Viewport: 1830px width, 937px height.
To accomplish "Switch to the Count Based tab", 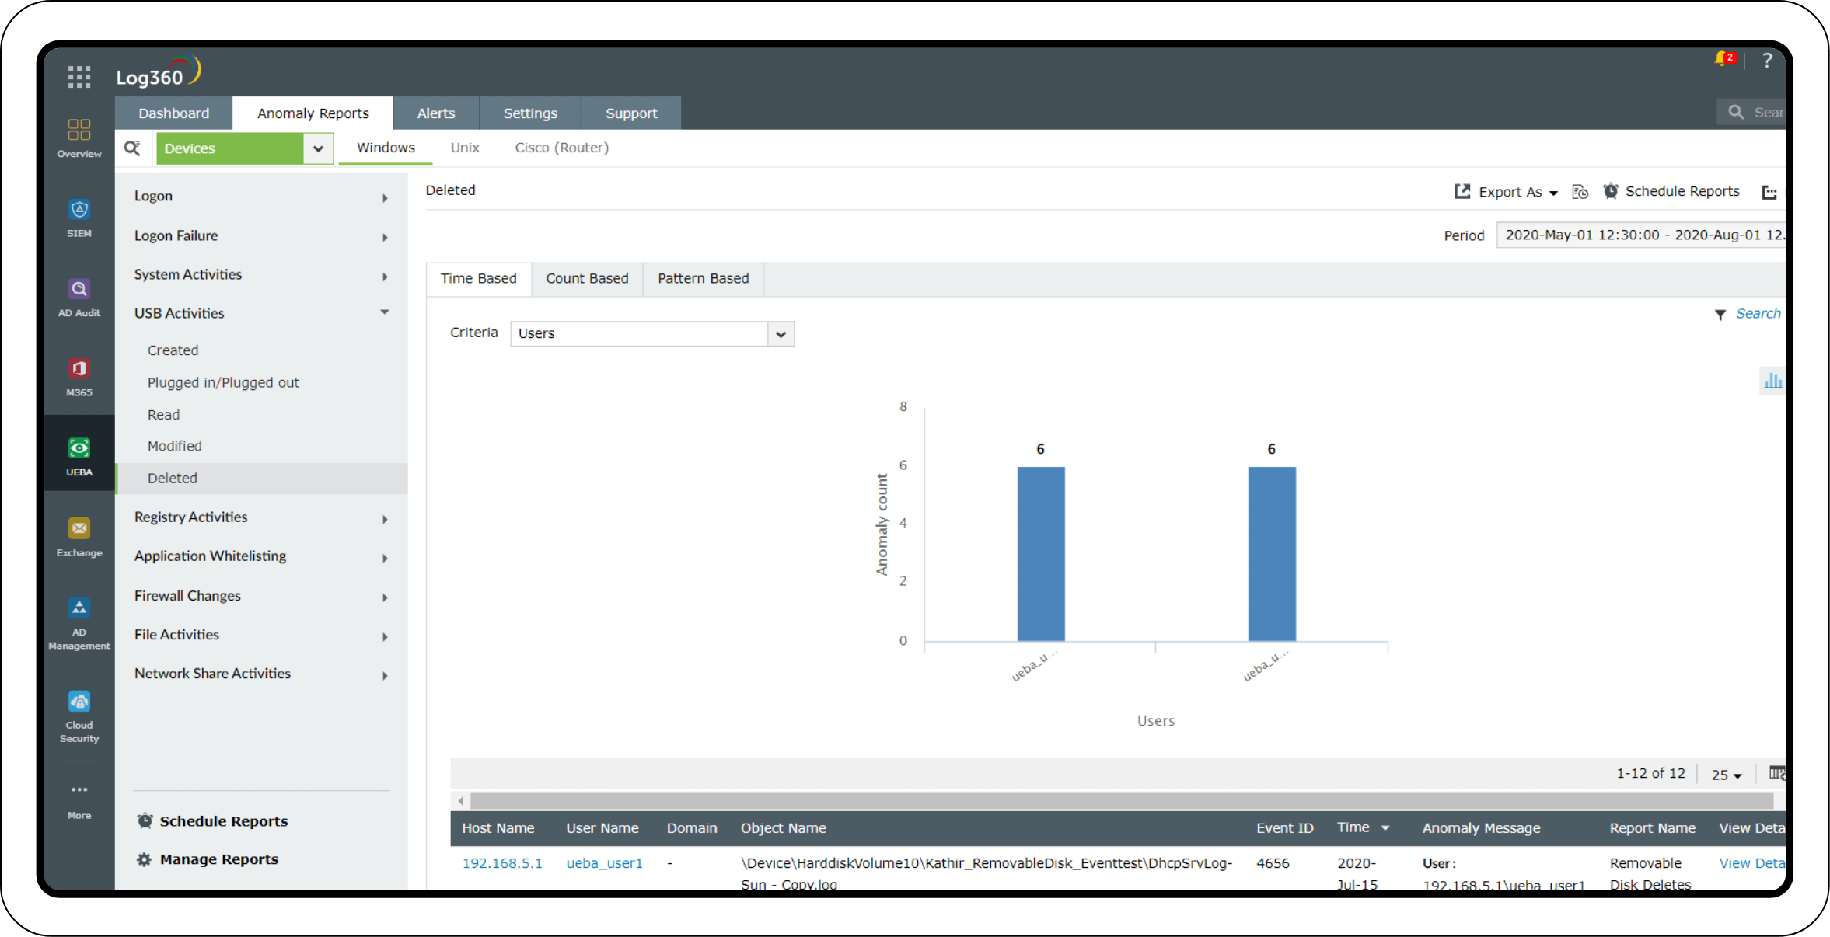I will [587, 278].
